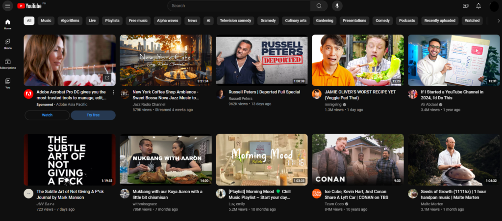Select the All filter chip
This screenshot has width=502, height=221.
(29, 21)
